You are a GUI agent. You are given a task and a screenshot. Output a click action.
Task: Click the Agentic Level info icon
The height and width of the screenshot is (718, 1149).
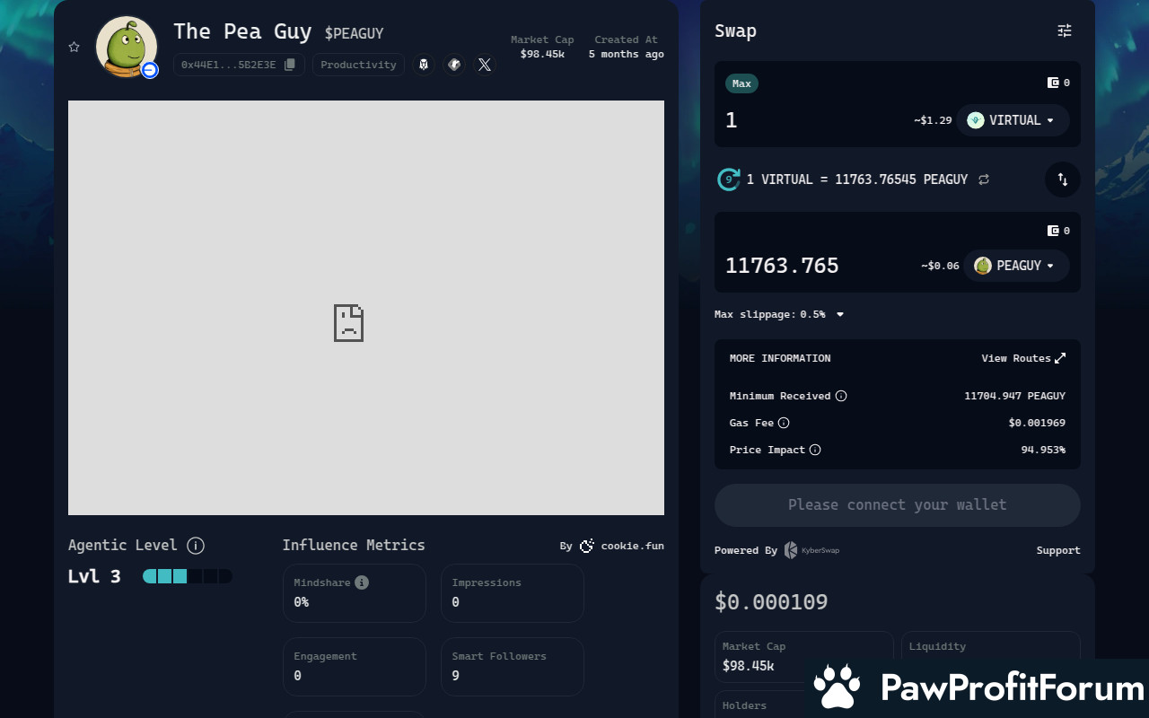pyautogui.click(x=196, y=546)
